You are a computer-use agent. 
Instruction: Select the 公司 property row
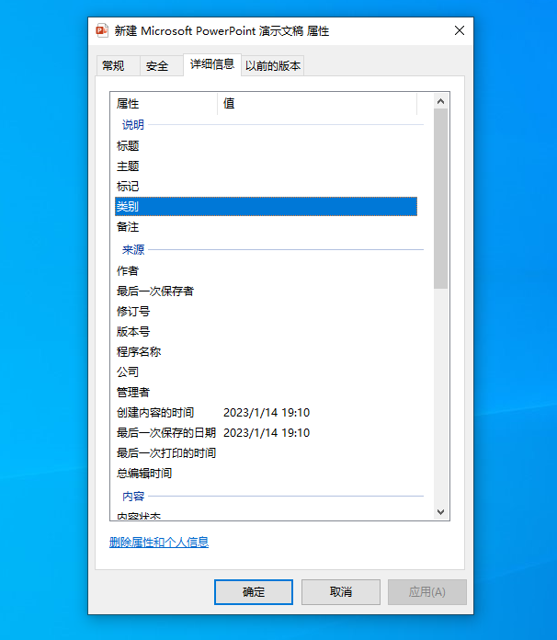pyautogui.click(x=266, y=371)
